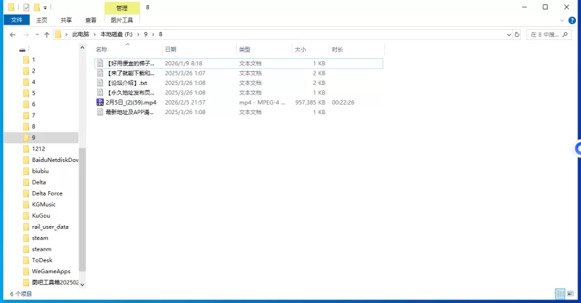
Task: Select the 【好用便宜的梯子 text file
Action: click(239, 63)
